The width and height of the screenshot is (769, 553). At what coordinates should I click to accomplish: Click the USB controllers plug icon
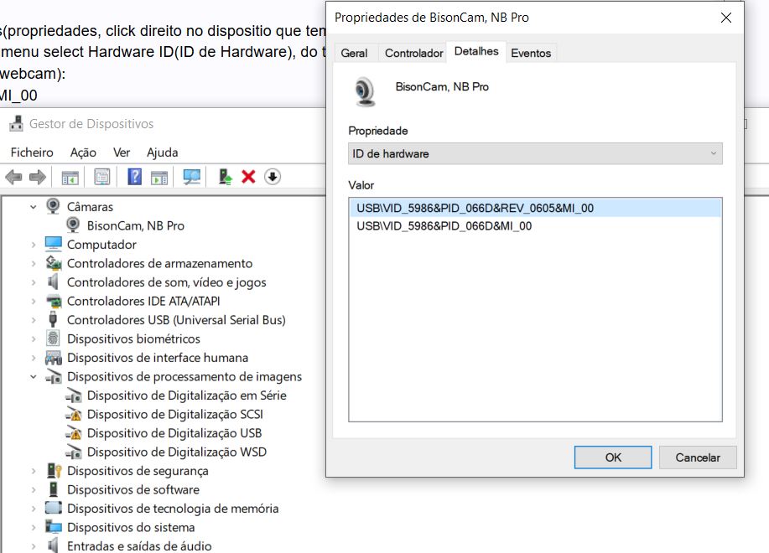coord(53,319)
